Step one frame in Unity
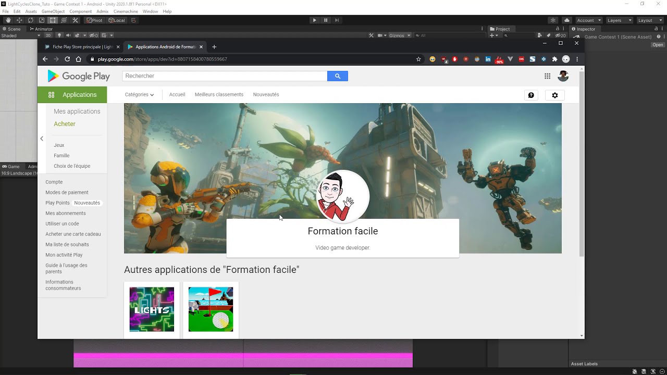This screenshot has height=375, width=667. coord(337,20)
